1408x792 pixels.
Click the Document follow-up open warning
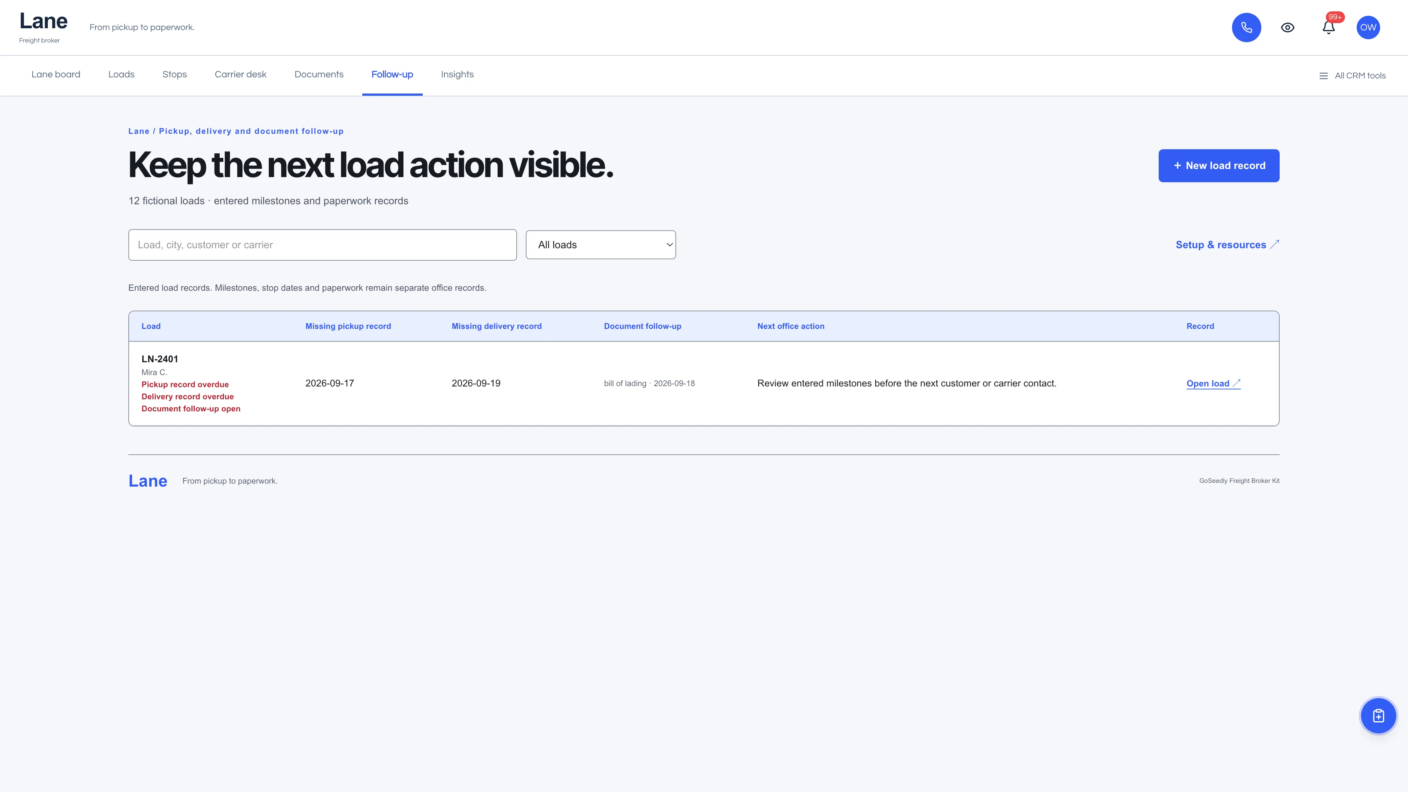click(191, 408)
